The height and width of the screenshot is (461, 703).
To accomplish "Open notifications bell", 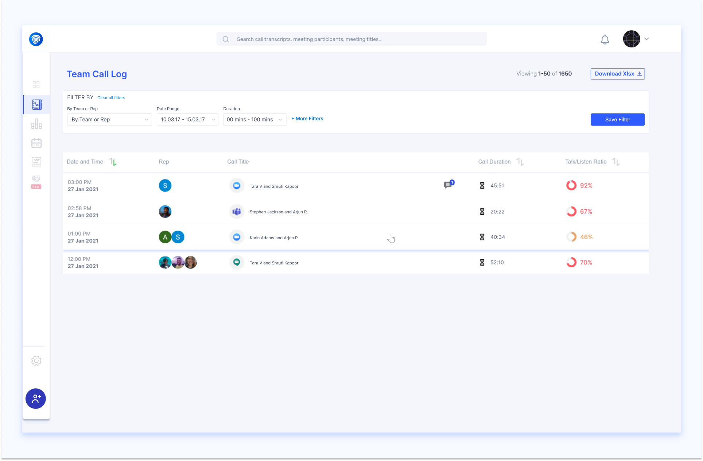I will coord(605,39).
